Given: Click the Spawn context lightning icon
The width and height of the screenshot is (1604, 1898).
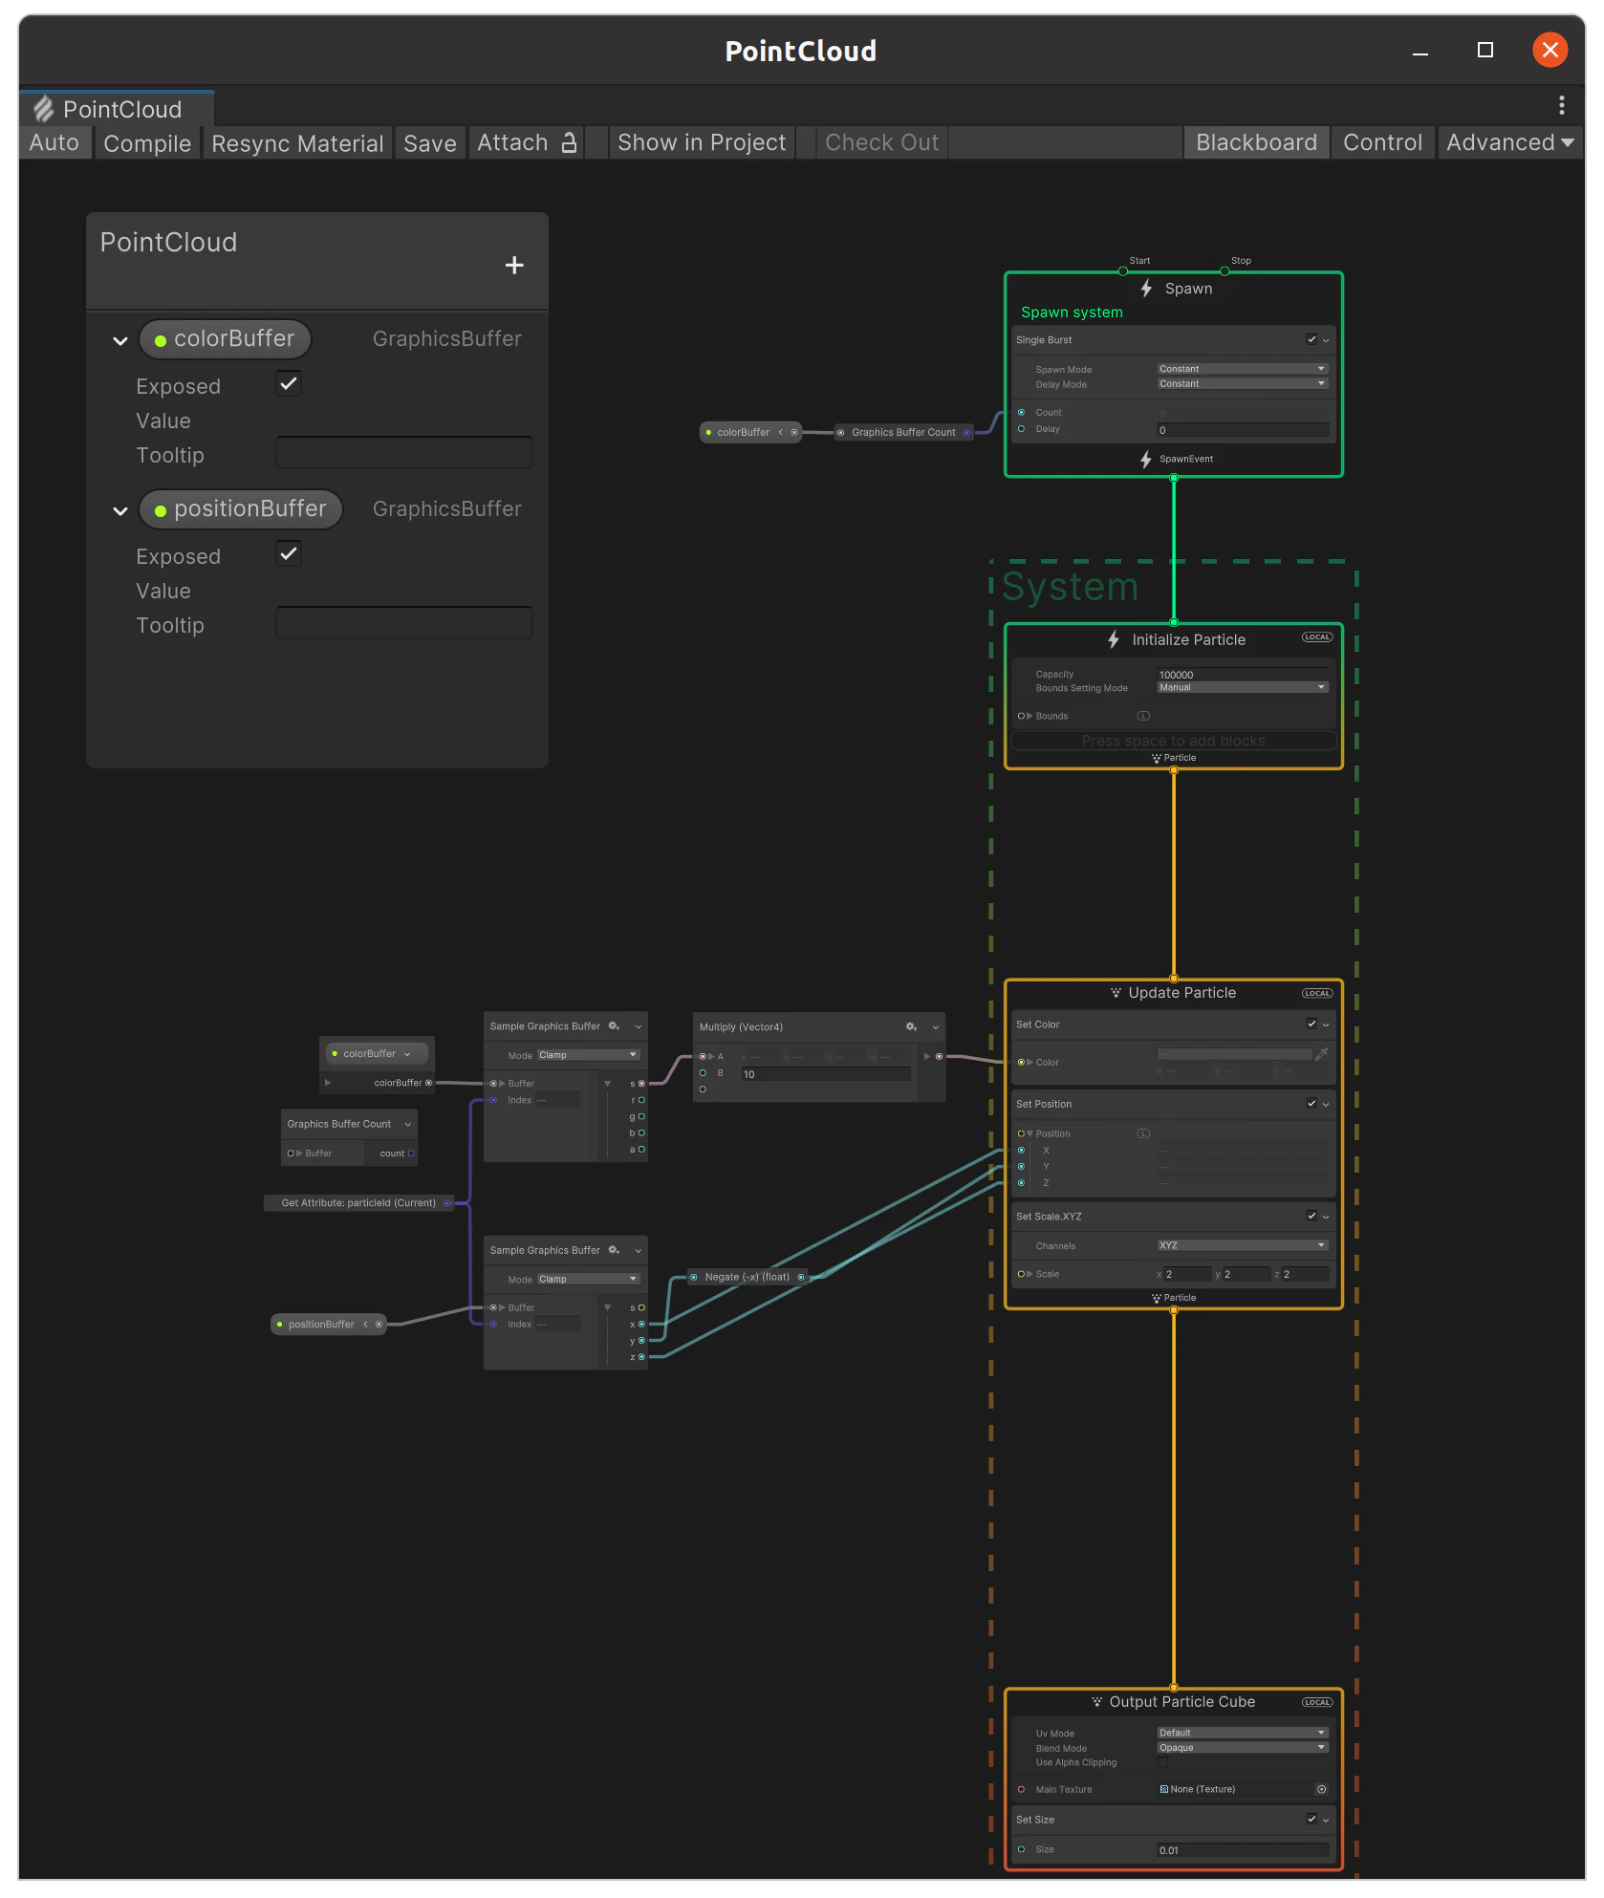Looking at the screenshot, I should [1146, 289].
